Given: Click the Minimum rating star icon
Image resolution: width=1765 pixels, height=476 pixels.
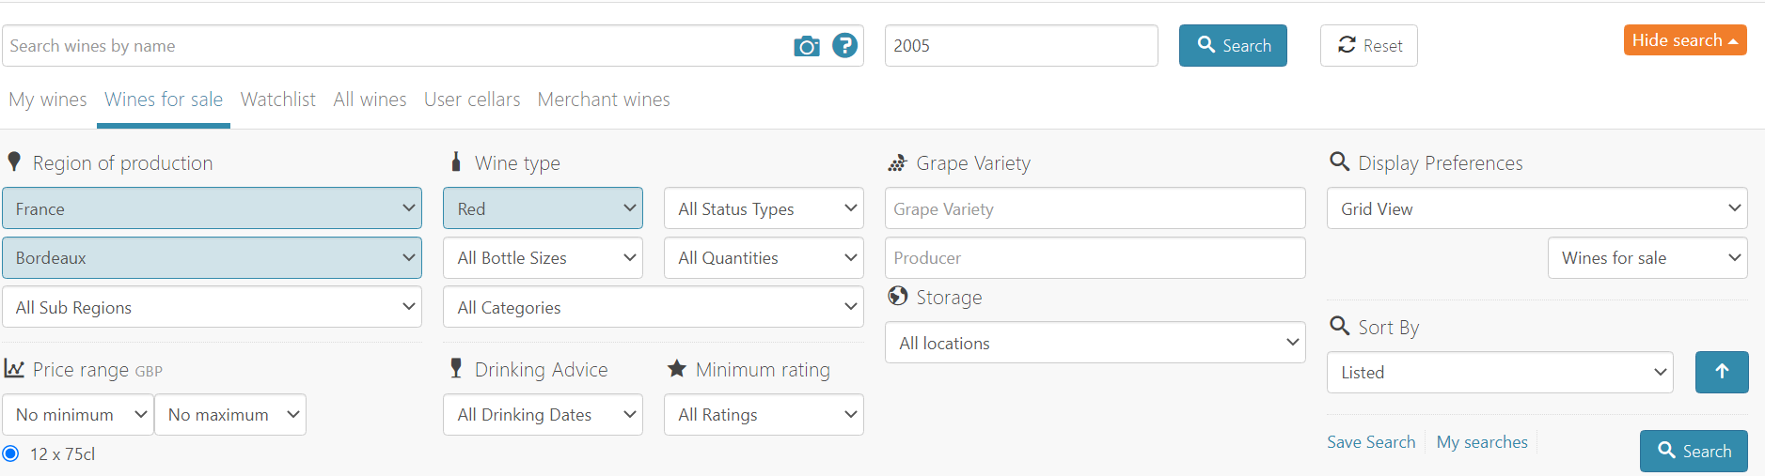Looking at the screenshot, I should (x=676, y=369).
